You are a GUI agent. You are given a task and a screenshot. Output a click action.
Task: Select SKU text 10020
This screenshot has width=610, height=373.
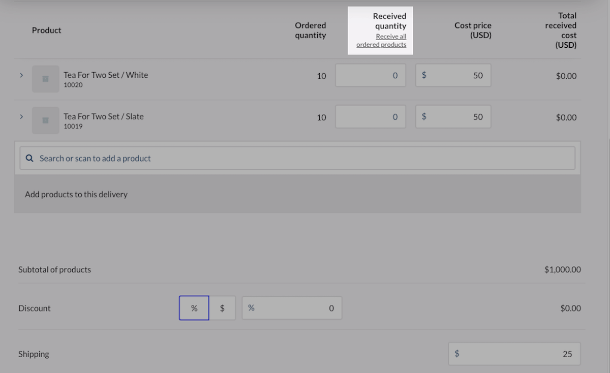coord(73,85)
